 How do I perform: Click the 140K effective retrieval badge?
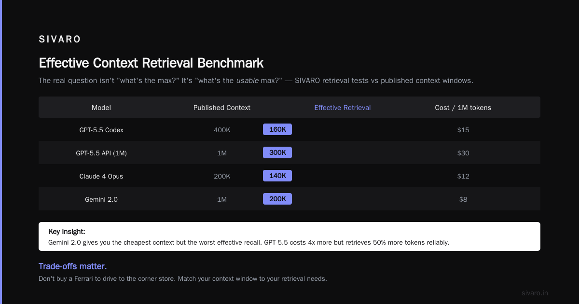277,176
